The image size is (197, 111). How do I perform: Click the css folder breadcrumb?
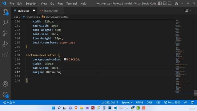(x=16, y=17)
